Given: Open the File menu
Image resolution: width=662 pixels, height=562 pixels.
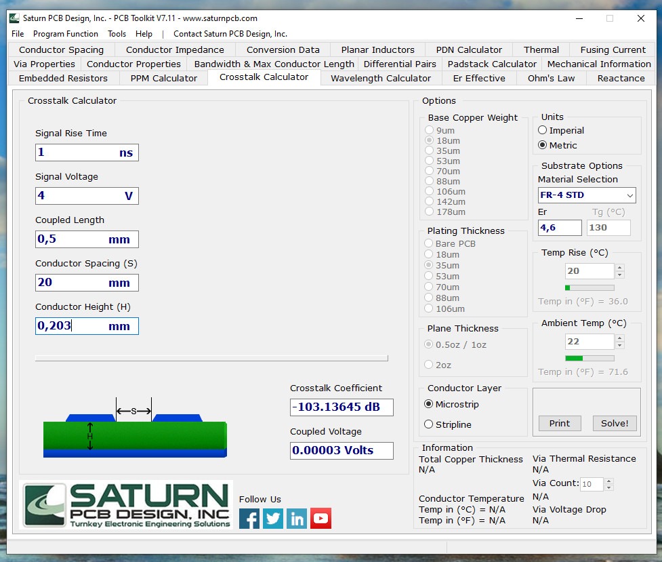Looking at the screenshot, I should pyautogui.click(x=18, y=34).
